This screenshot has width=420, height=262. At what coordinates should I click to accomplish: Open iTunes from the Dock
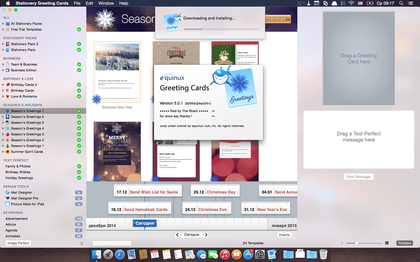(225, 254)
